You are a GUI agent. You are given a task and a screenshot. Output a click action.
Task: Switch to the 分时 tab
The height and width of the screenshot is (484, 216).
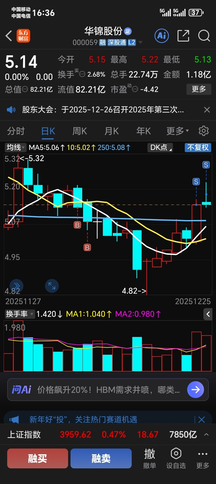[16, 131]
